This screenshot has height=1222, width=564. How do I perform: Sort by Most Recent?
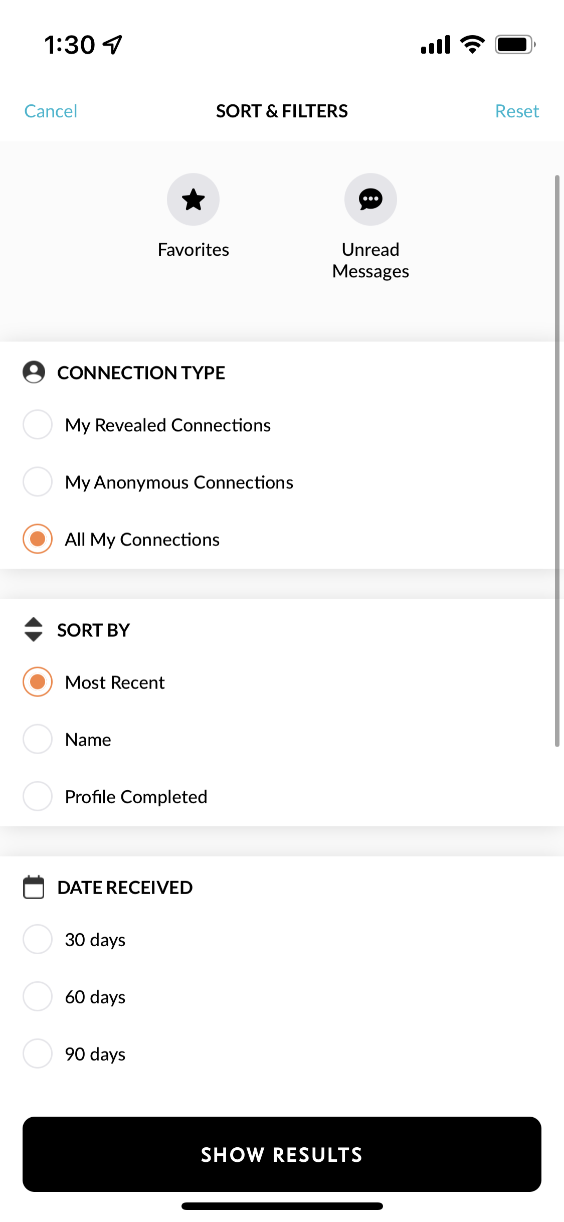(38, 682)
